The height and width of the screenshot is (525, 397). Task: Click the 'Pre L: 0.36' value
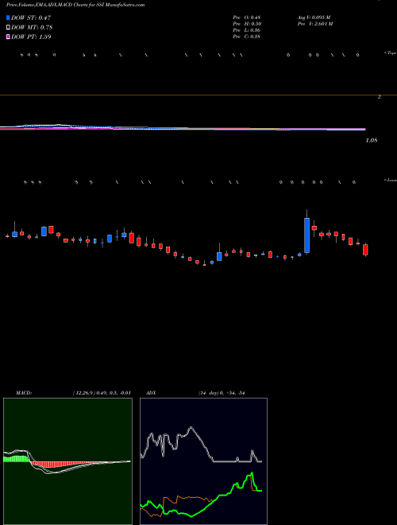(247, 30)
